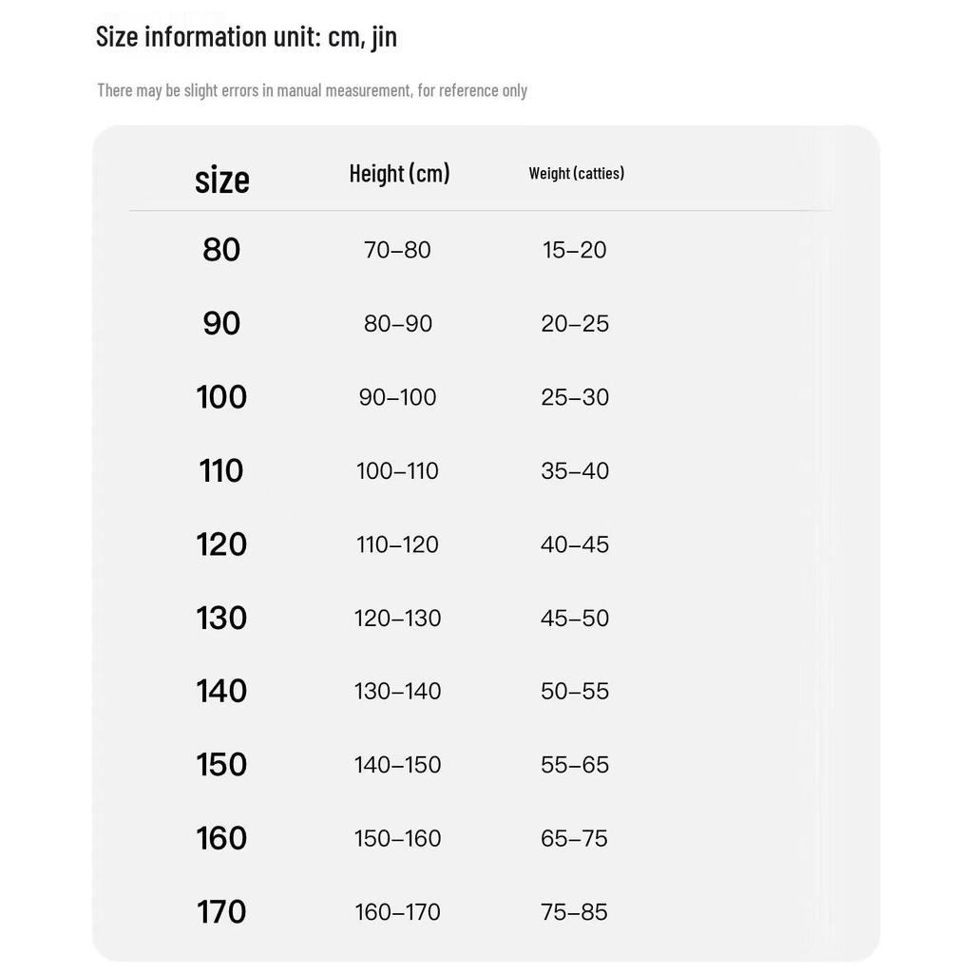973x973 pixels.
Task: Select the "Height (cm)" column header
Action: pyautogui.click(x=399, y=173)
